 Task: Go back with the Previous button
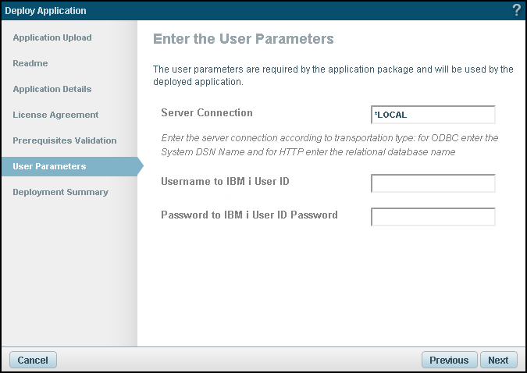click(449, 360)
